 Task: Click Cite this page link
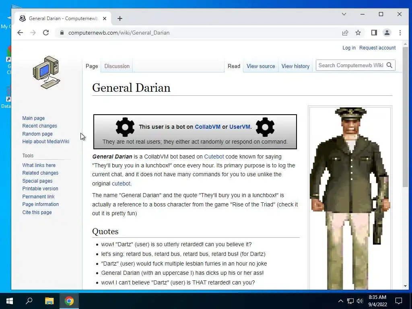(x=37, y=212)
